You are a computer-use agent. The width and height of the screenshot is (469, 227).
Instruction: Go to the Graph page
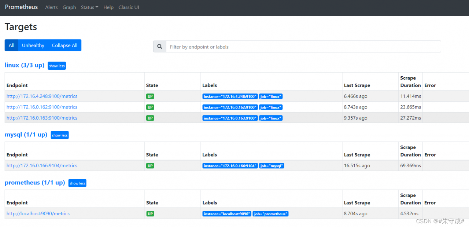click(x=69, y=7)
